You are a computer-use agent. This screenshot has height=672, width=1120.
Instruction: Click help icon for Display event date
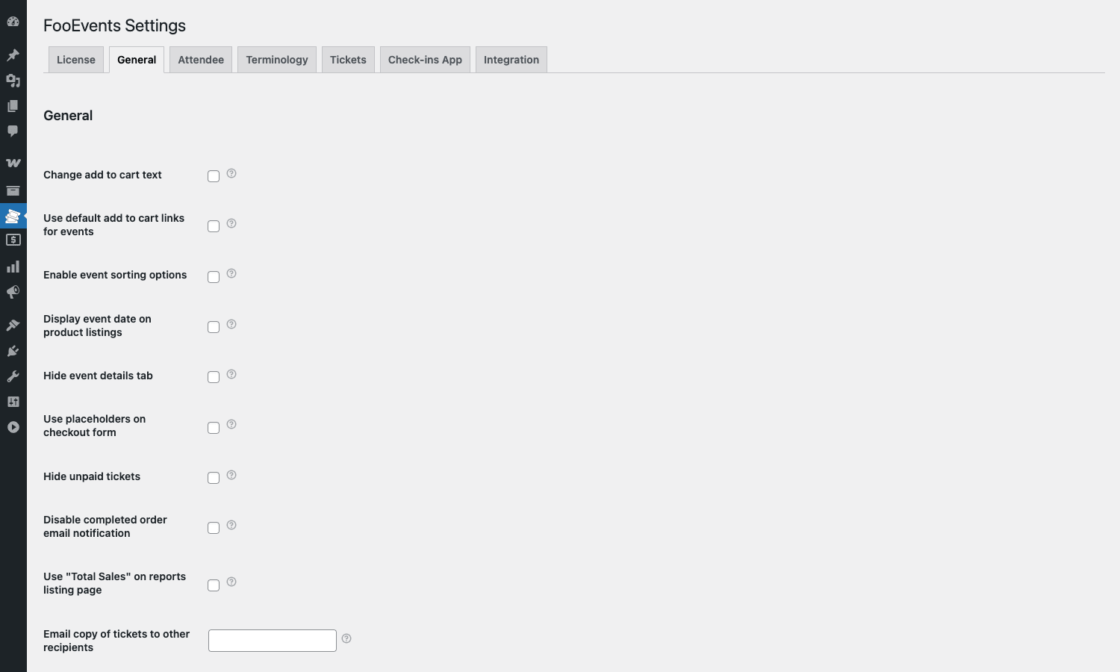pyautogui.click(x=231, y=324)
